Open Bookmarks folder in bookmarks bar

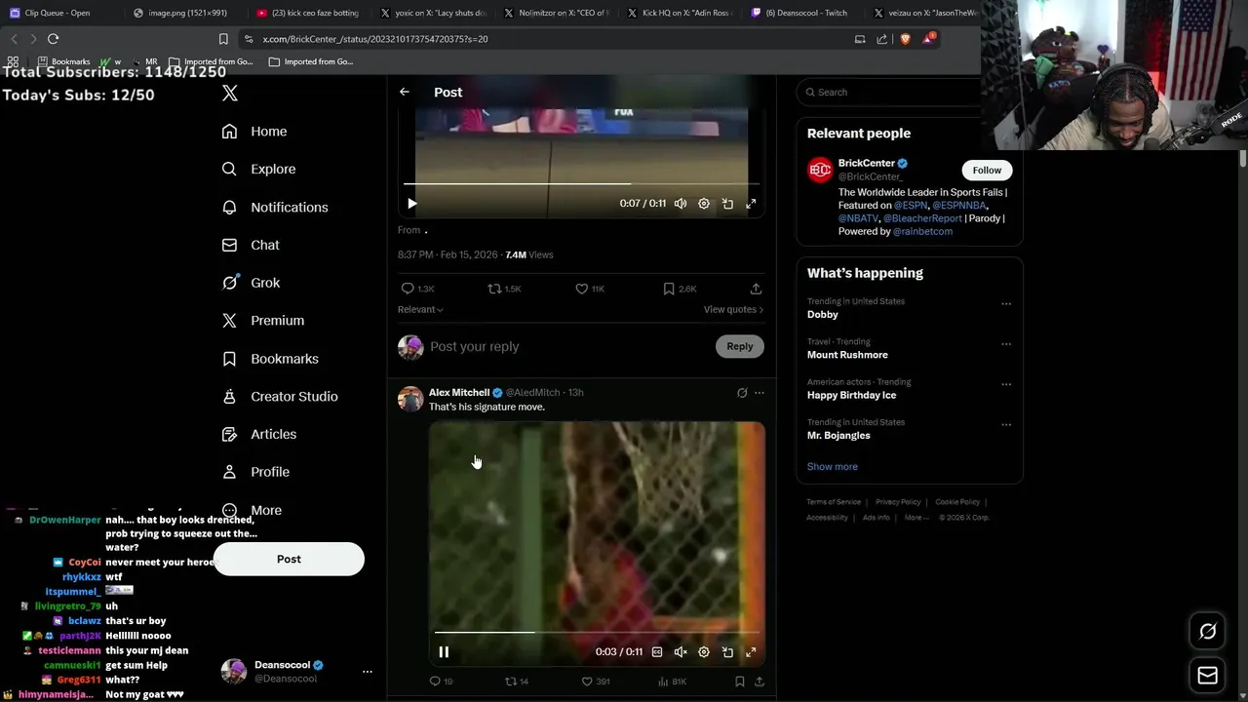tap(63, 61)
